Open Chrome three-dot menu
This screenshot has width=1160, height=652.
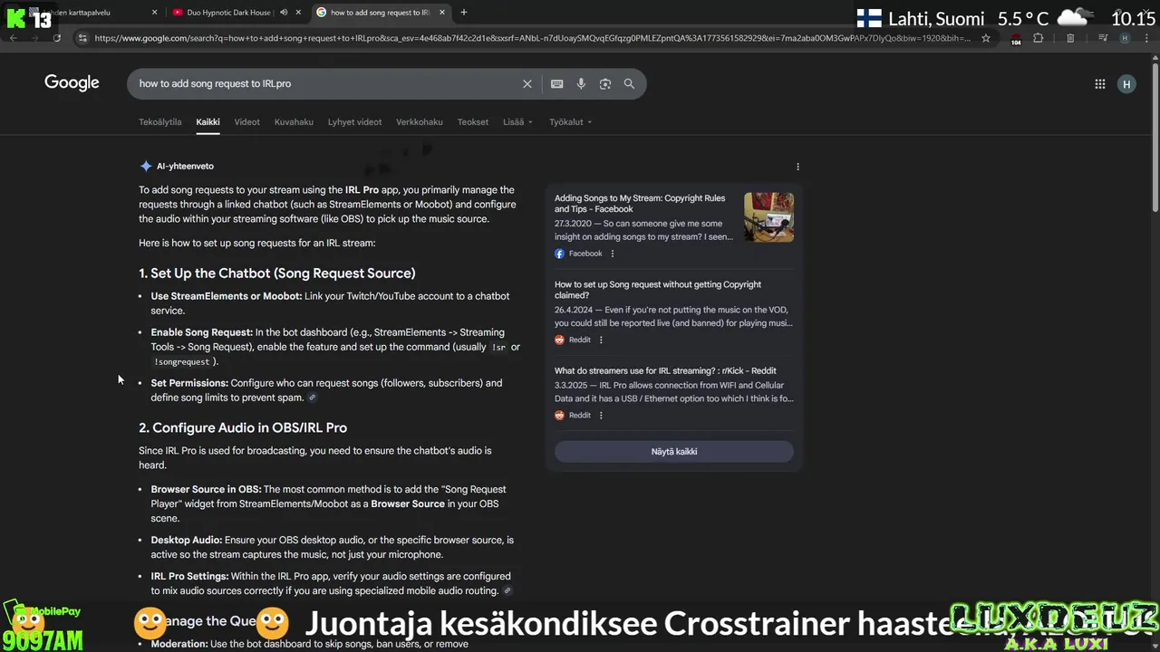[x=1145, y=38]
